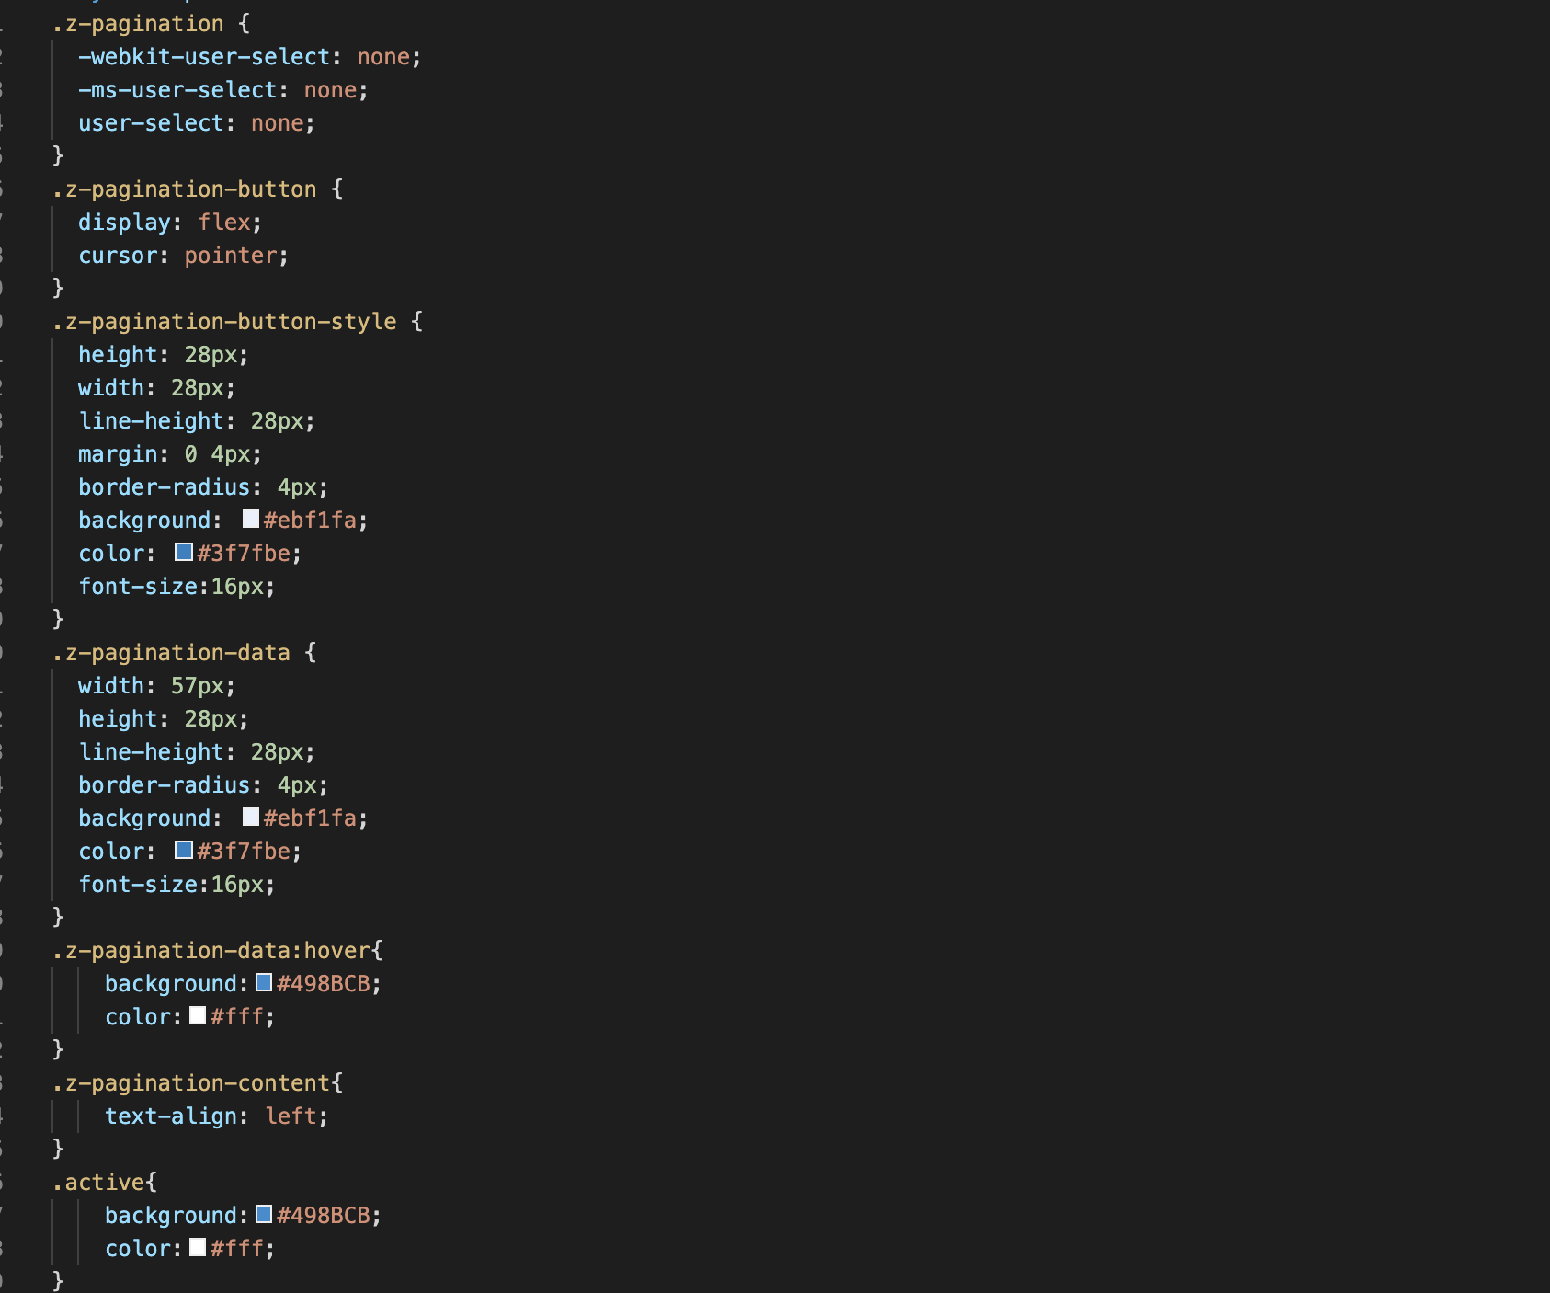
Task: Click the #ebf1fa swatch in .z-pagination-button-style
Action: click(x=251, y=520)
